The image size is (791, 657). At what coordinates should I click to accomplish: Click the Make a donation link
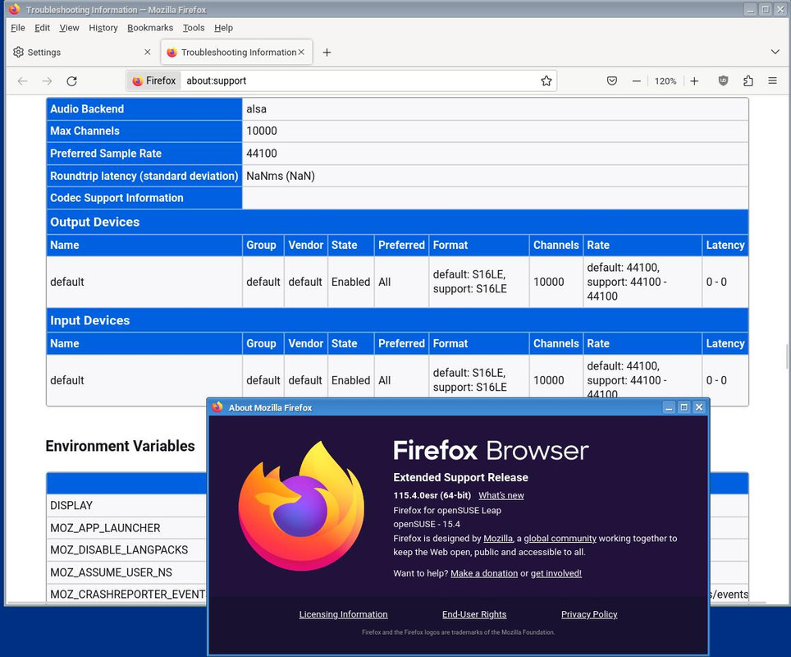[x=484, y=573]
